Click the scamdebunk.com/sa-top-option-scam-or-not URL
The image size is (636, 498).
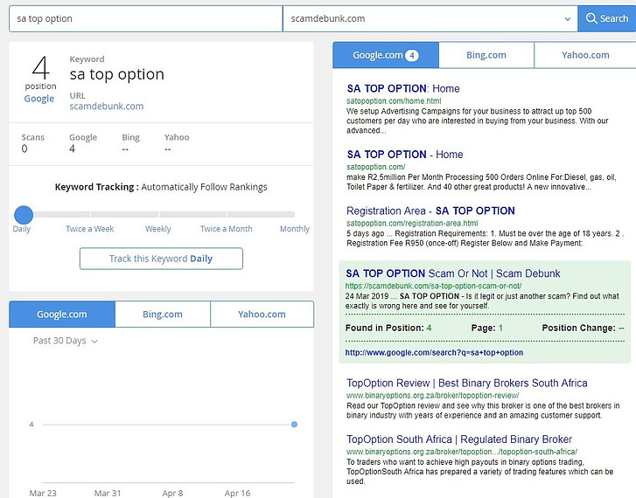coord(433,286)
